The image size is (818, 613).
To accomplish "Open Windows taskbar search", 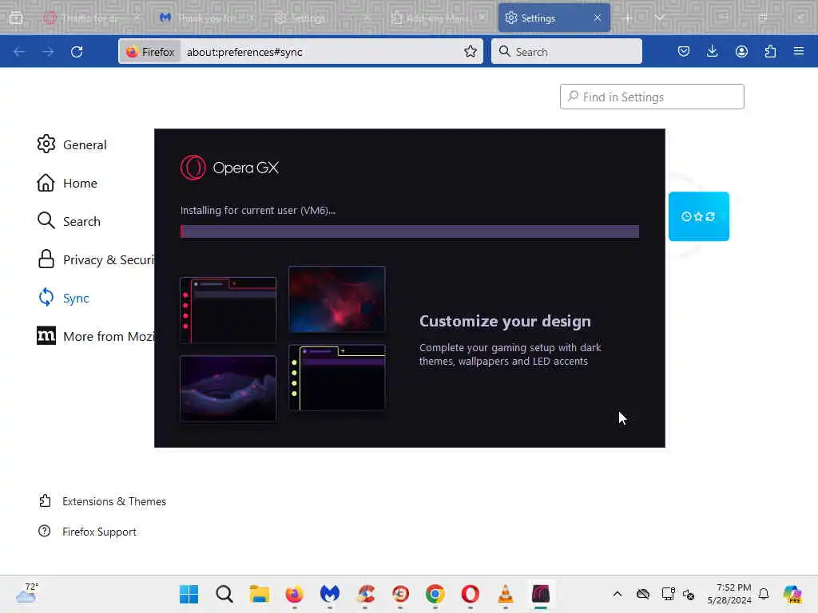I will click(224, 594).
